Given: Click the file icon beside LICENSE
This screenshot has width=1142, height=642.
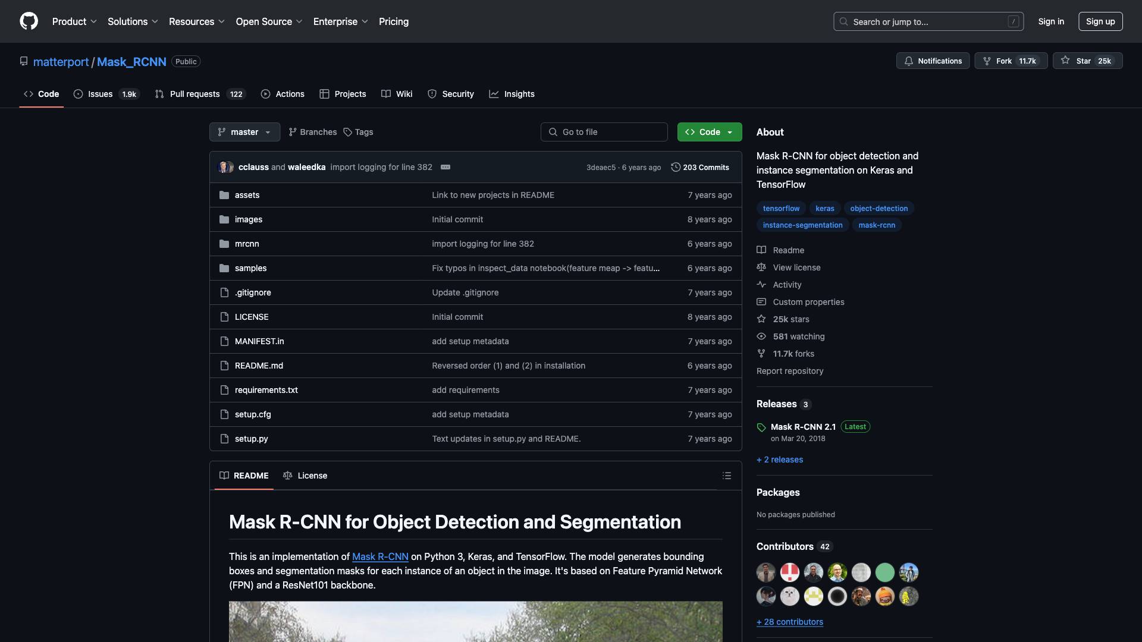Looking at the screenshot, I should tap(224, 317).
